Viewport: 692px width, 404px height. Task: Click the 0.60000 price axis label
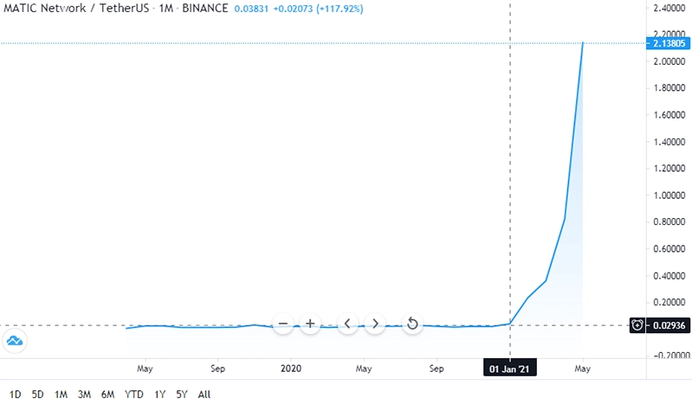(x=669, y=249)
